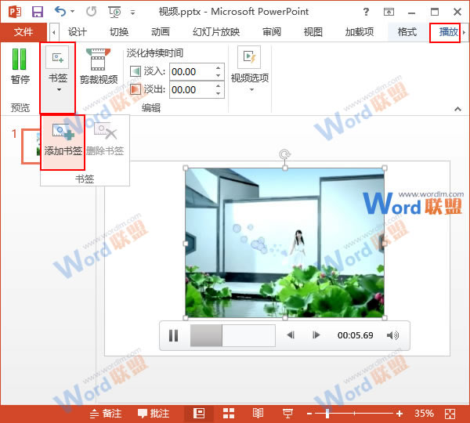470x423 pixels.
Task: Decrease the 淡出 fade-out duration
Action: coord(219,93)
